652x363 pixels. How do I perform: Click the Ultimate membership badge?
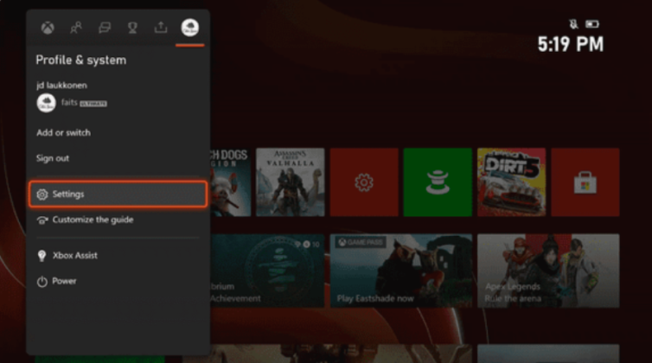click(93, 104)
